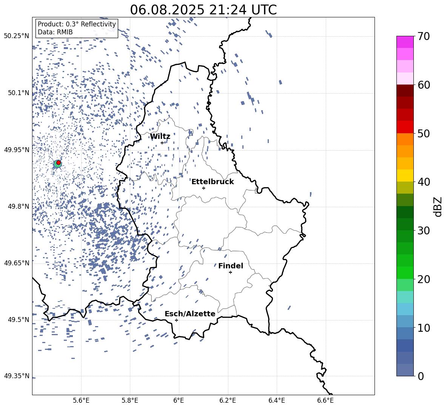Click the timestamp title 06.08.2025 21:24 UTC
Screen dimensions: 447x408
(203, 10)
